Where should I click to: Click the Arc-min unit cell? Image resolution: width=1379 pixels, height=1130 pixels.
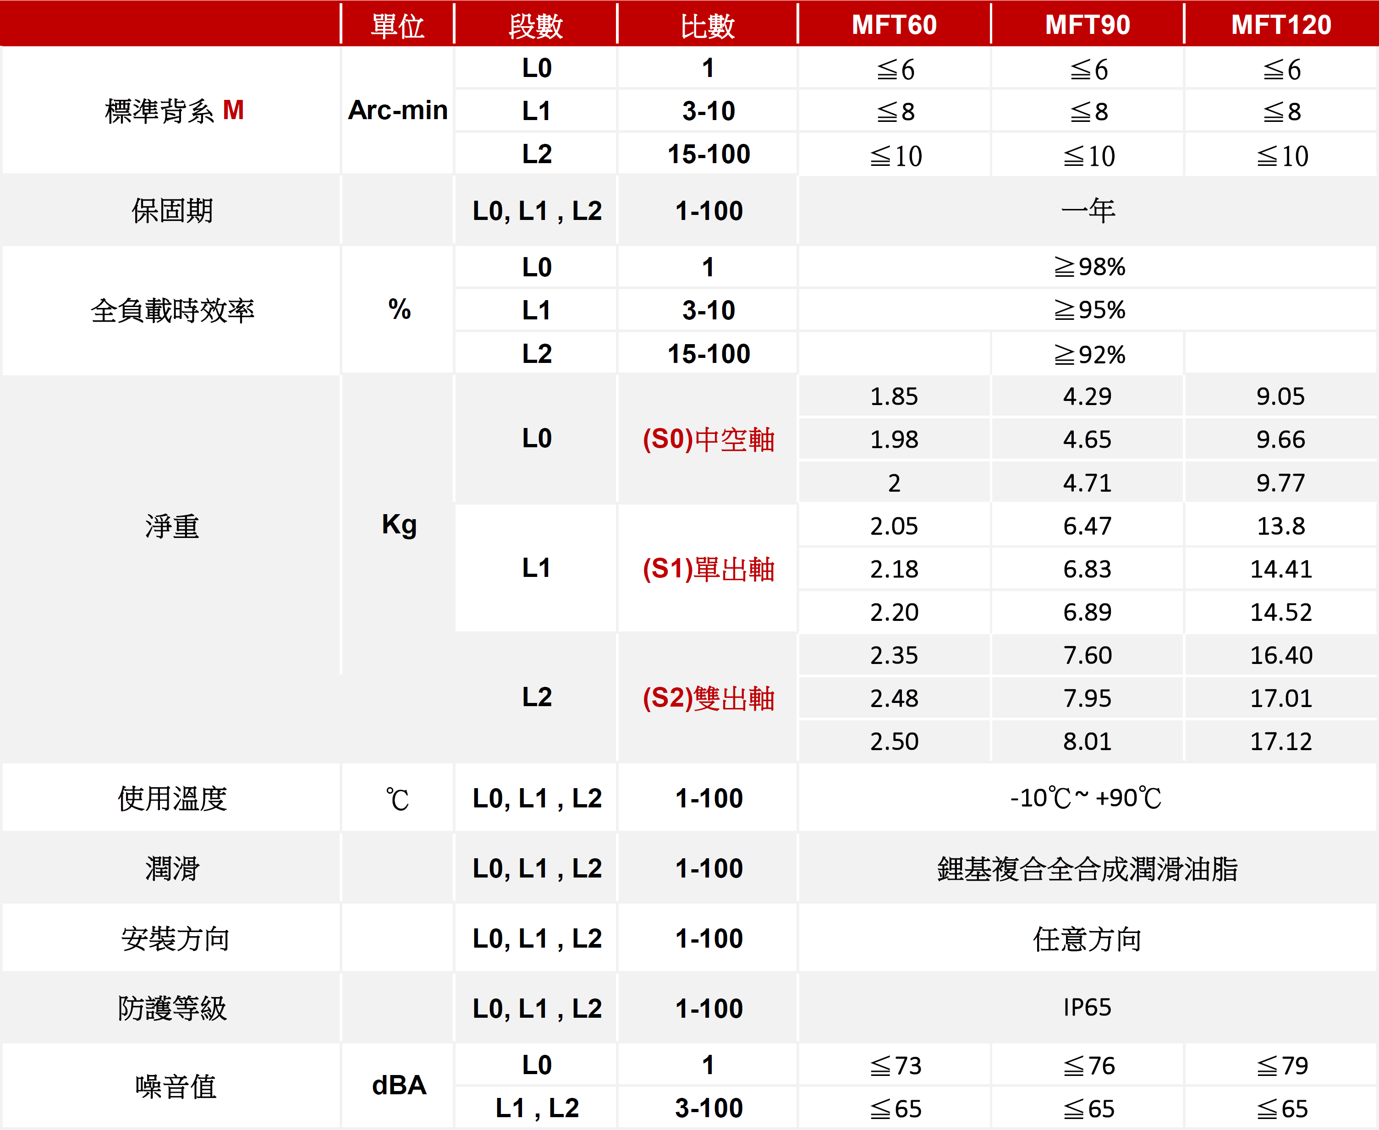397,110
